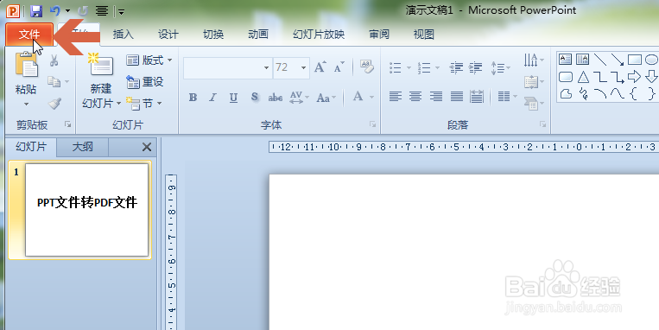Switch to the 设计 ribbon tab
This screenshot has height=330, width=659.
coord(168,35)
